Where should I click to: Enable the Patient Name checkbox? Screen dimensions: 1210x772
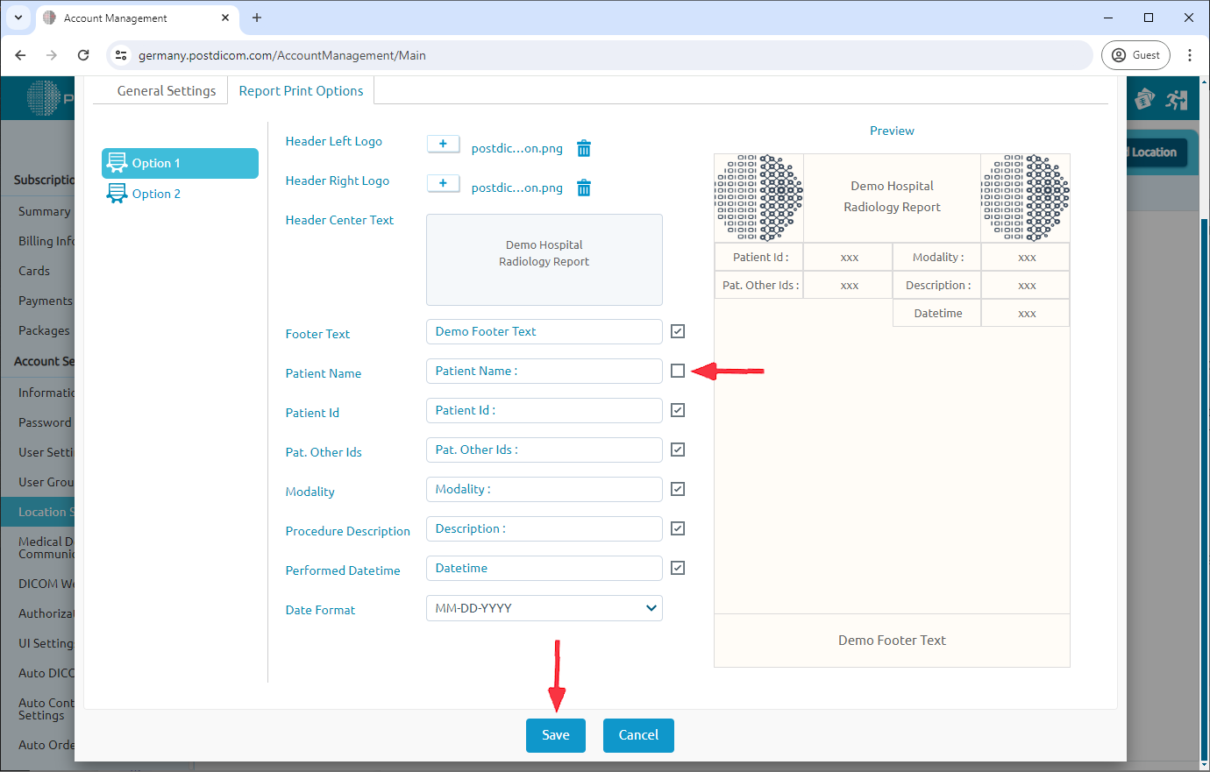pyautogui.click(x=677, y=371)
